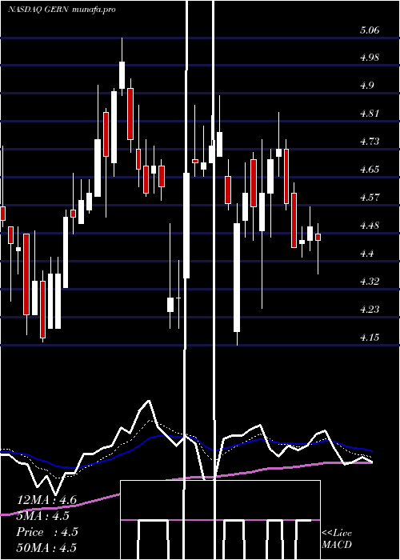This screenshot has width=400, height=560.
Task: Select the 4.15 price axis label
Action: [370, 337]
